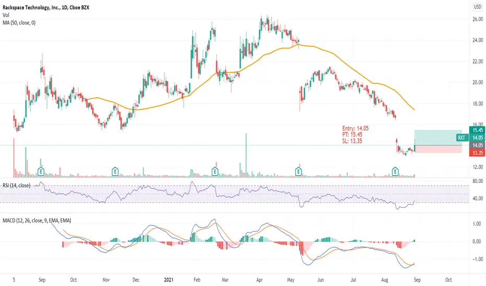Click the Dec label on time axis
Image resolution: width=486 pixels, height=286 pixels.
point(136,280)
